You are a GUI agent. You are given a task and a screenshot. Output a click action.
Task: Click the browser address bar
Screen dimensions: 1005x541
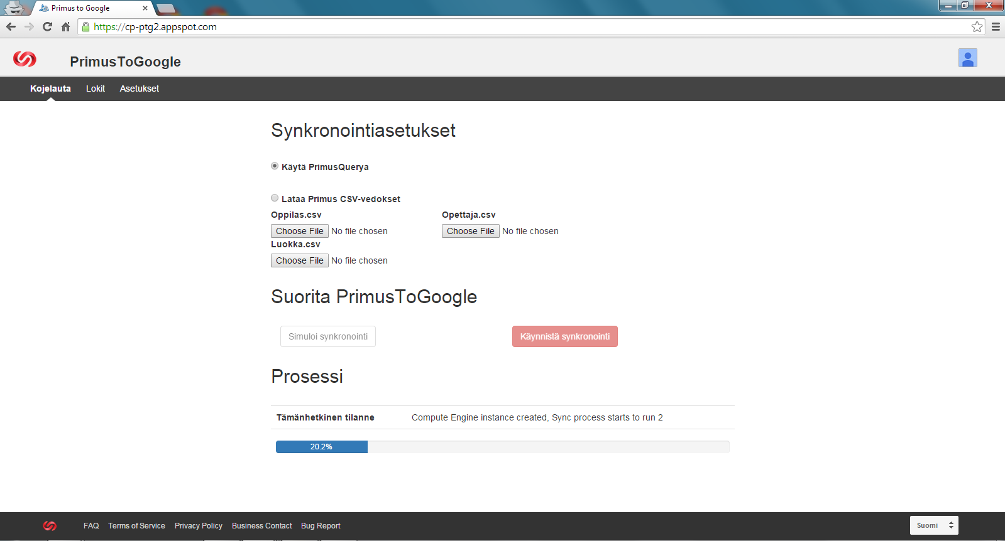pyautogui.click(x=503, y=26)
